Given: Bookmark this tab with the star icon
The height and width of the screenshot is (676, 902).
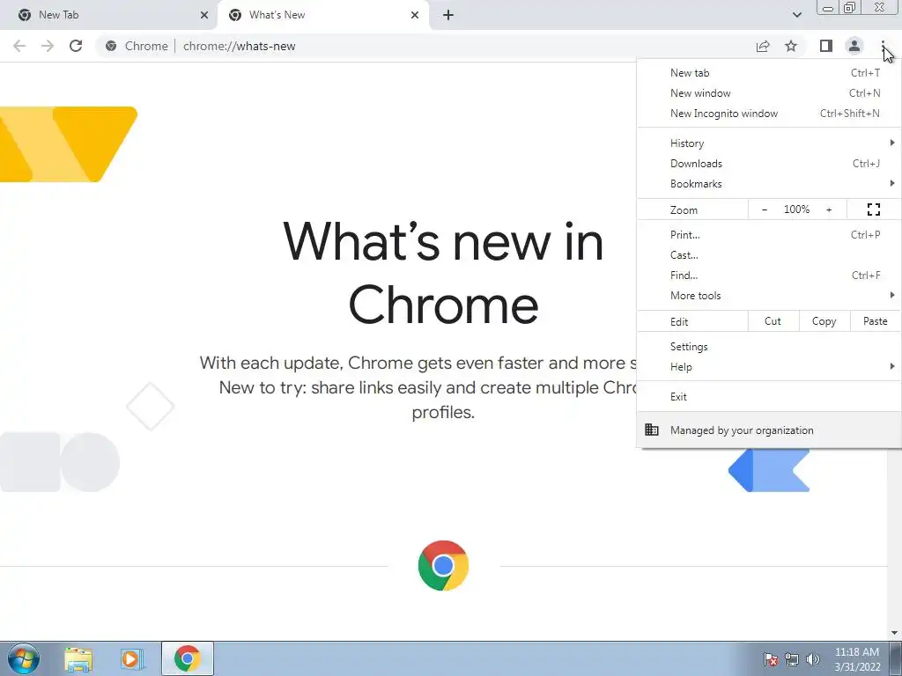Looking at the screenshot, I should [x=791, y=46].
